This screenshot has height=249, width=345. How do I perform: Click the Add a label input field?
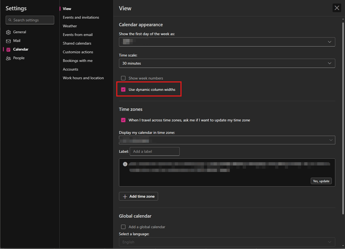click(155, 151)
